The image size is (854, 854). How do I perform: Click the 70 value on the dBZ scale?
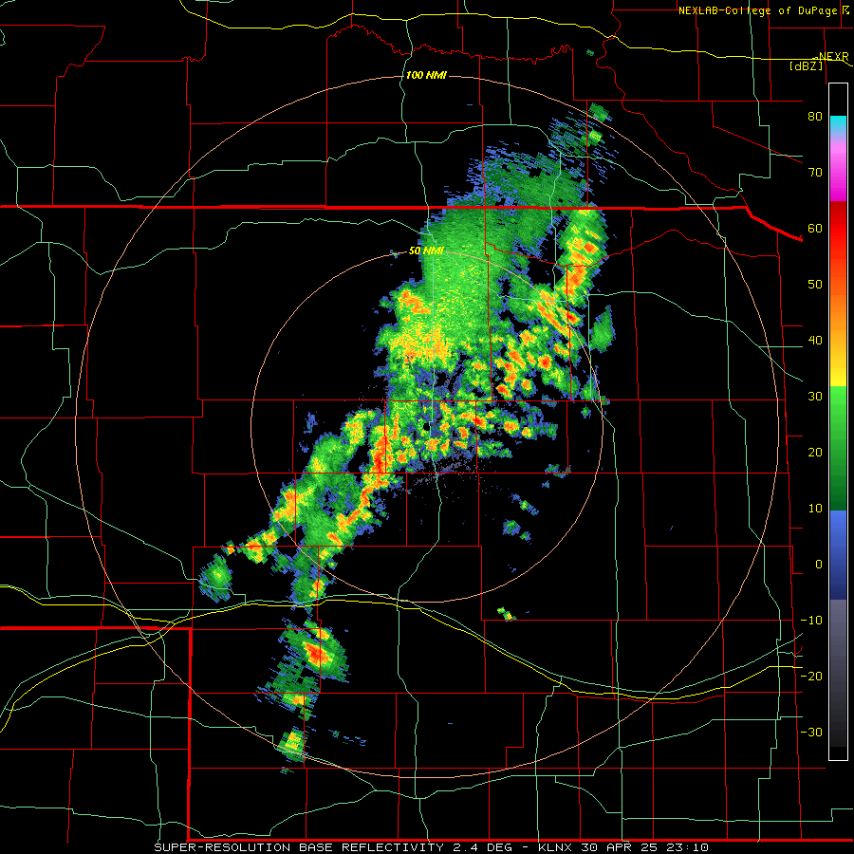pos(815,172)
